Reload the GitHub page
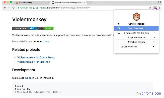 click(x=14, y=8)
